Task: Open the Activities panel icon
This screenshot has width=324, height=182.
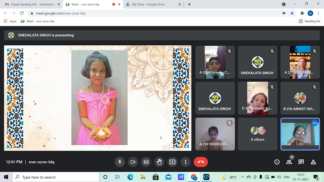Action: point(313,162)
